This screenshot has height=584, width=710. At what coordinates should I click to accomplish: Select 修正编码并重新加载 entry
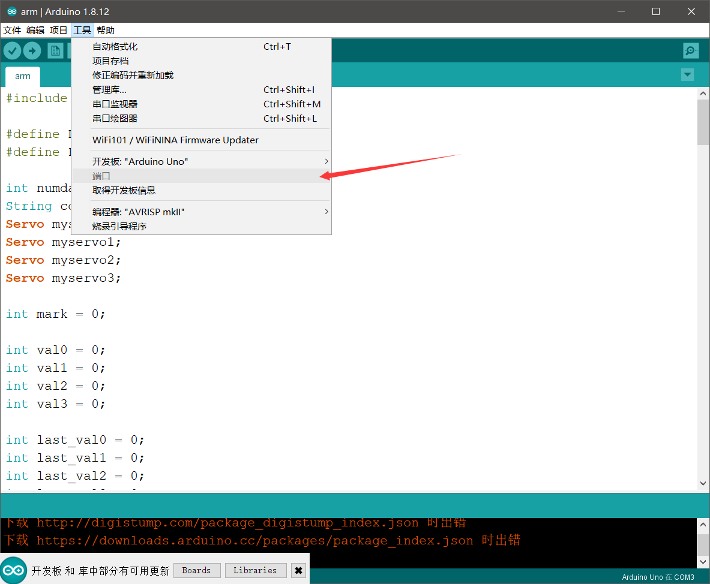point(202,76)
